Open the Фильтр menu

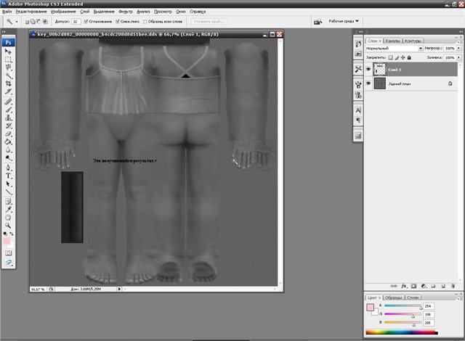[124, 12]
